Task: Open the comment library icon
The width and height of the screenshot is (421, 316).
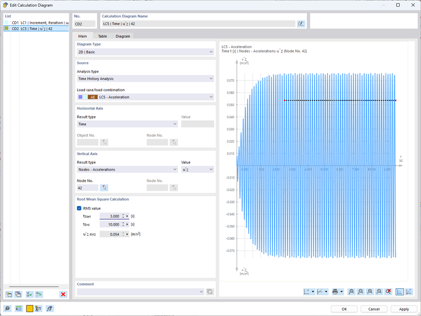Action: pos(210,292)
